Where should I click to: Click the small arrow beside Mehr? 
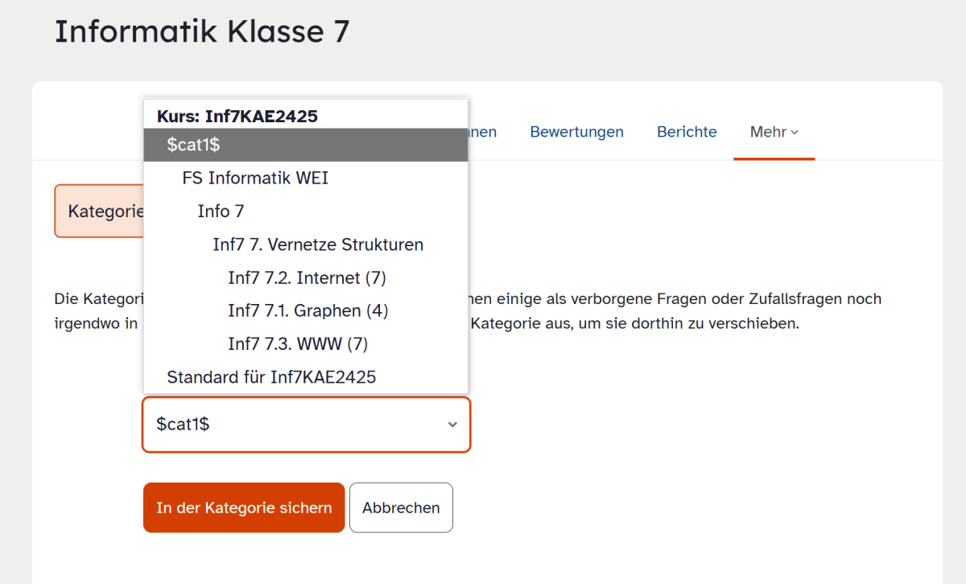point(795,133)
